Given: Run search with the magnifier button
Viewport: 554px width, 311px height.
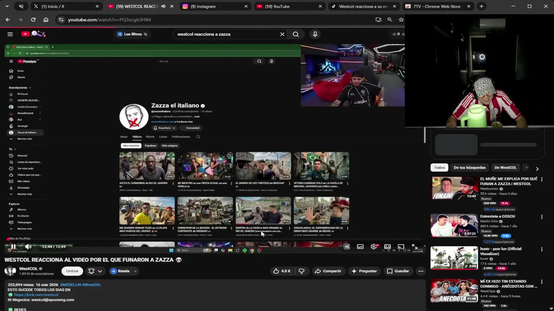Looking at the screenshot, I should click(296, 34).
